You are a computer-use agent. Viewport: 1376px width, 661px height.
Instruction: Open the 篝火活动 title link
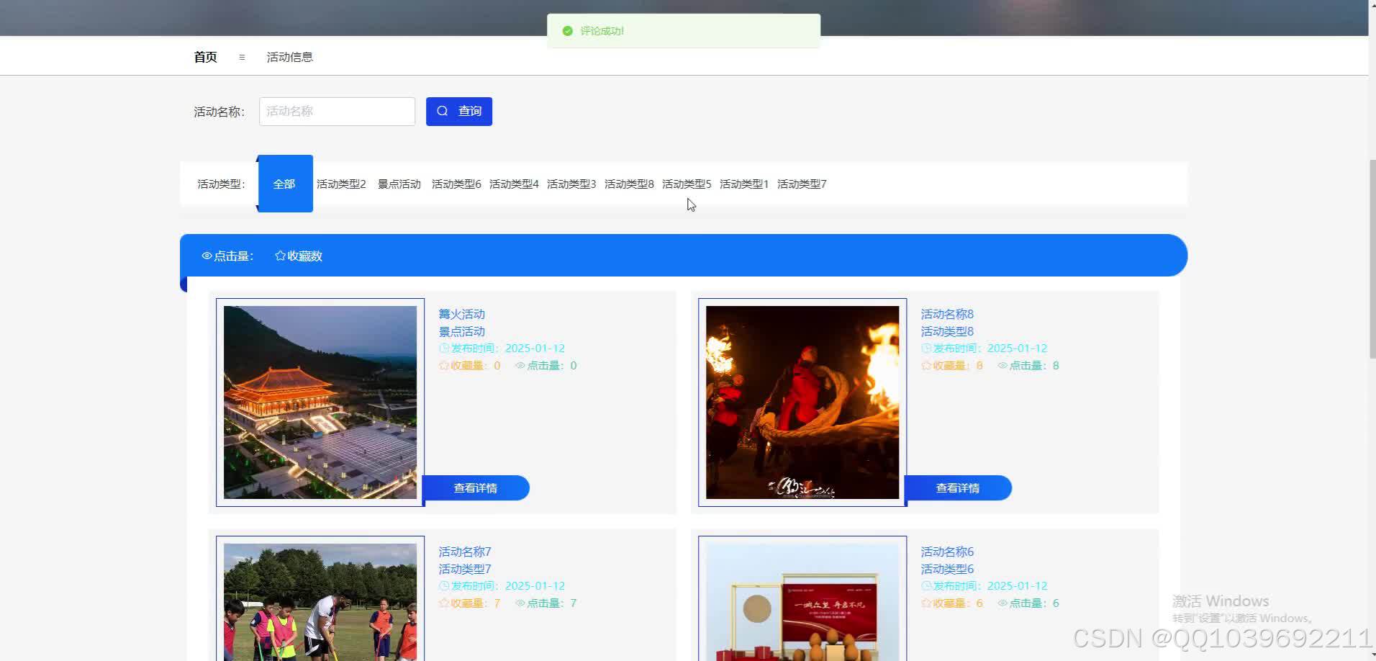coord(462,314)
